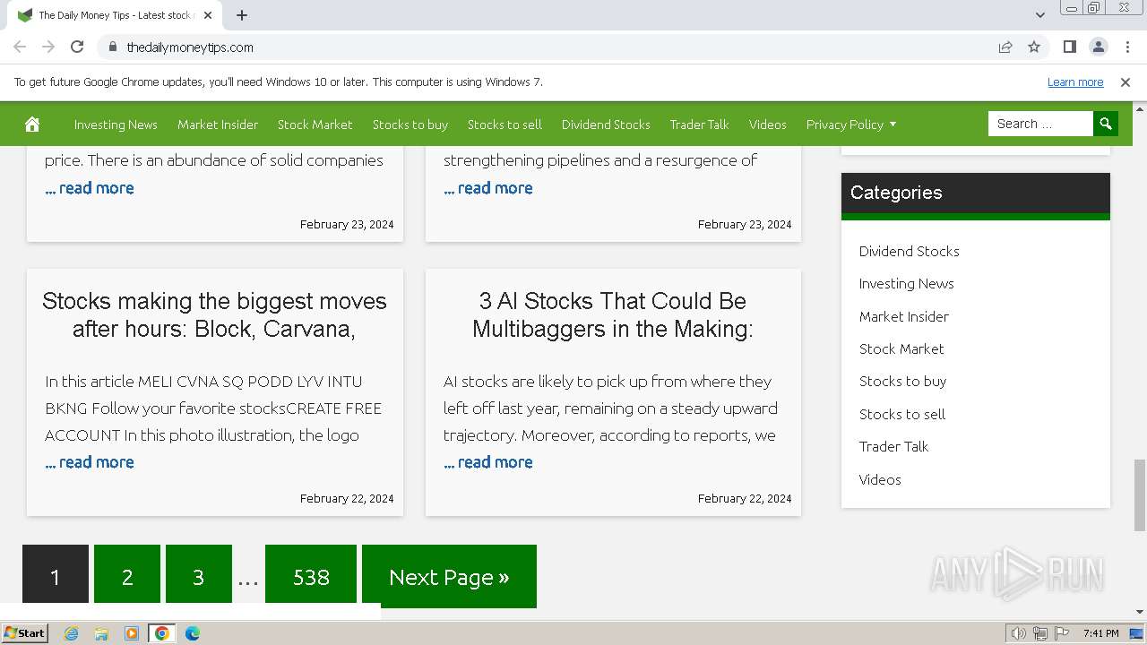Click the green search magnifier button
This screenshot has width=1147, height=645.
point(1106,124)
